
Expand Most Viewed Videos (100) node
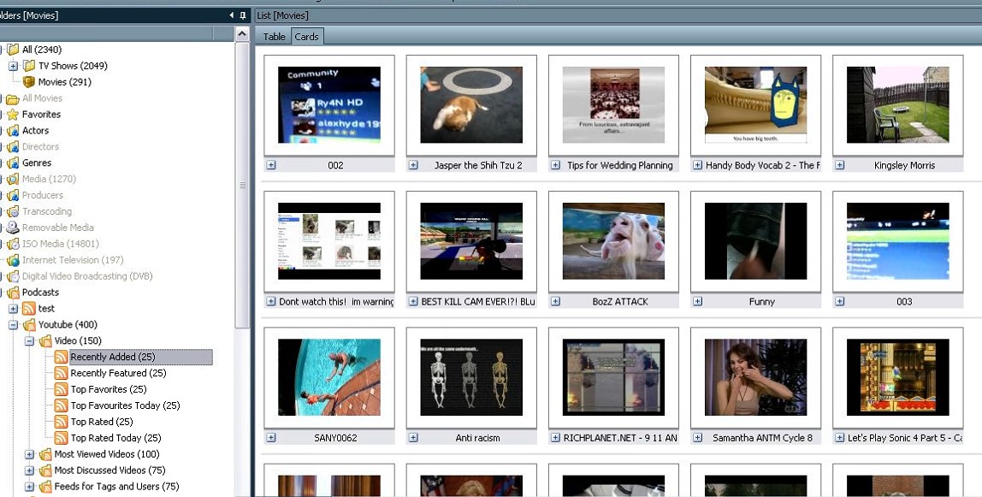click(x=29, y=454)
